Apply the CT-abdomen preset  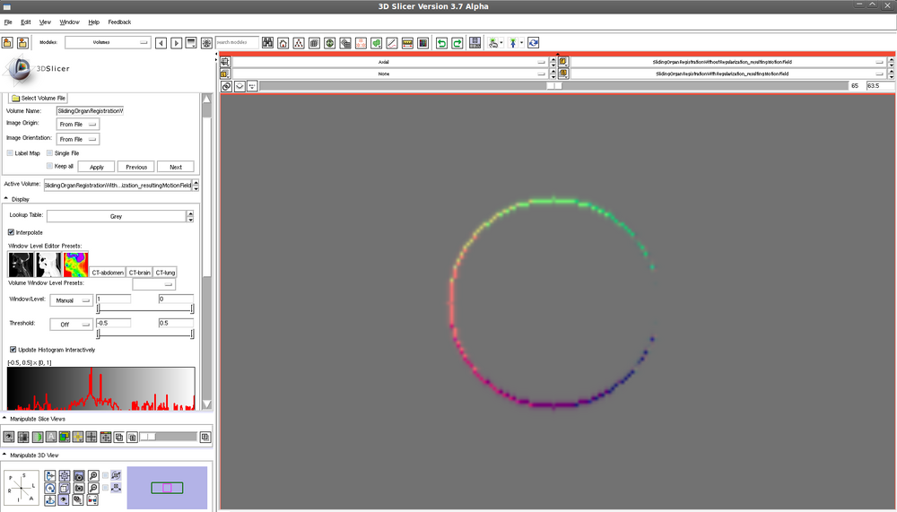pyautogui.click(x=108, y=273)
